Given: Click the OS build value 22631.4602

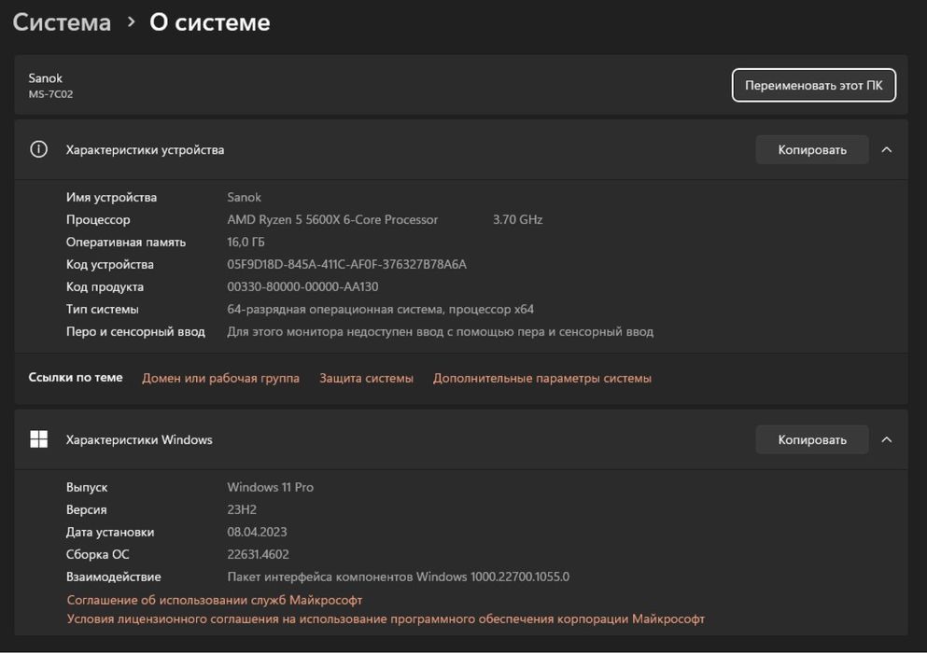Looking at the screenshot, I should 258,555.
